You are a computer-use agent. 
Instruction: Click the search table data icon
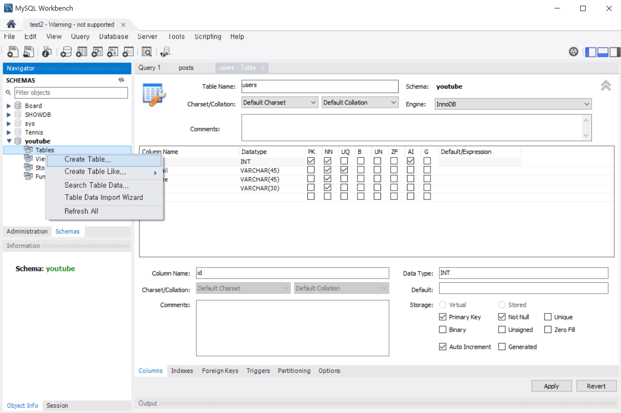(147, 52)
